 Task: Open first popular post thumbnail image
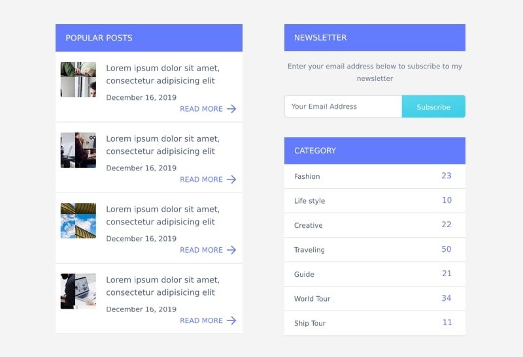click(78, 80)
